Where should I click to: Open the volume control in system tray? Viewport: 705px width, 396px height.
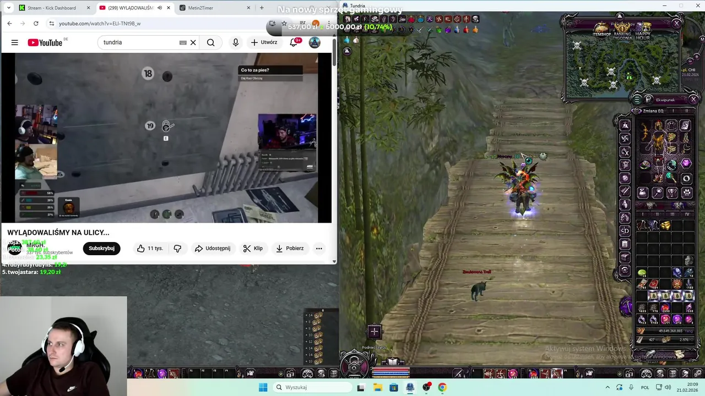pos(669,387)
